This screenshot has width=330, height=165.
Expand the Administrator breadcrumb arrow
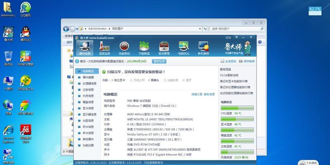pos(109,28)
